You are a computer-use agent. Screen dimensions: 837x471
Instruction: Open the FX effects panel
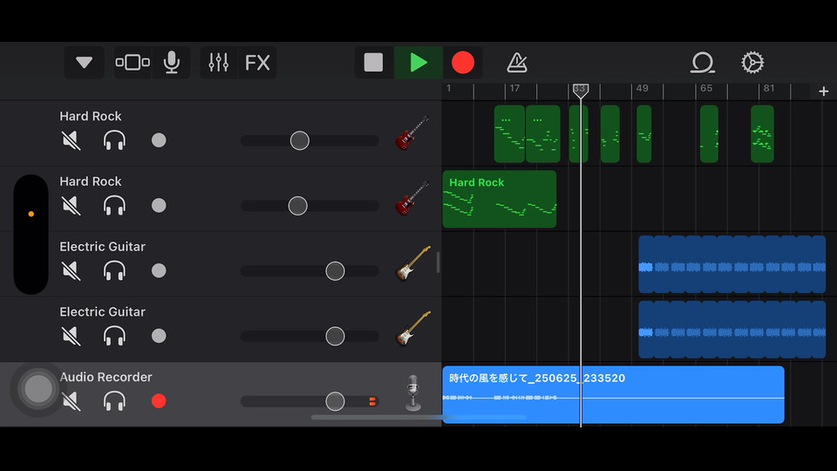257,63
